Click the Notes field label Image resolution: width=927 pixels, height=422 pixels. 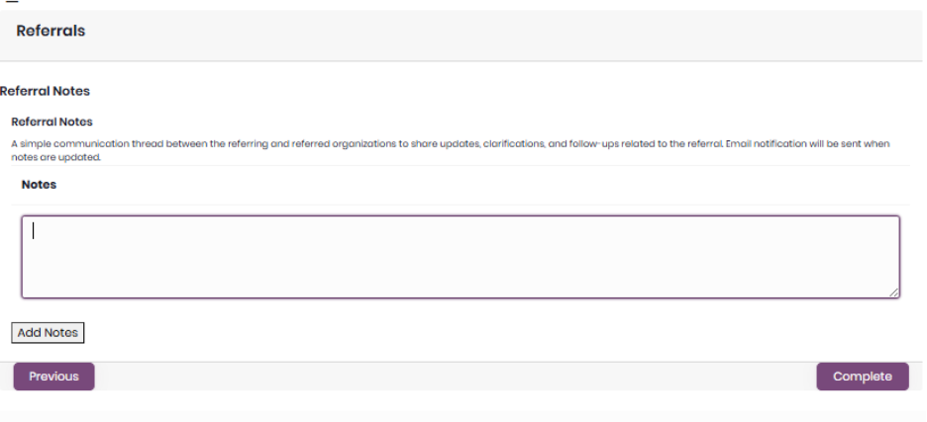39,185
